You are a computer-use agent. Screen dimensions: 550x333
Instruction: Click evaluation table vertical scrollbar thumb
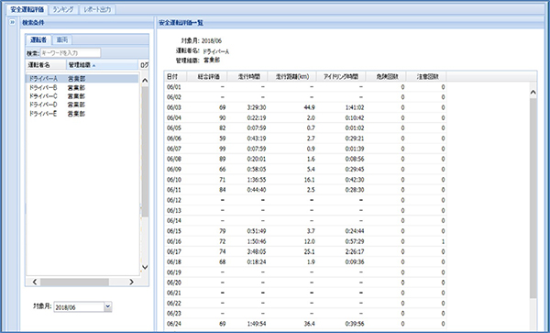pyautogui.click(x=533, y=198)
